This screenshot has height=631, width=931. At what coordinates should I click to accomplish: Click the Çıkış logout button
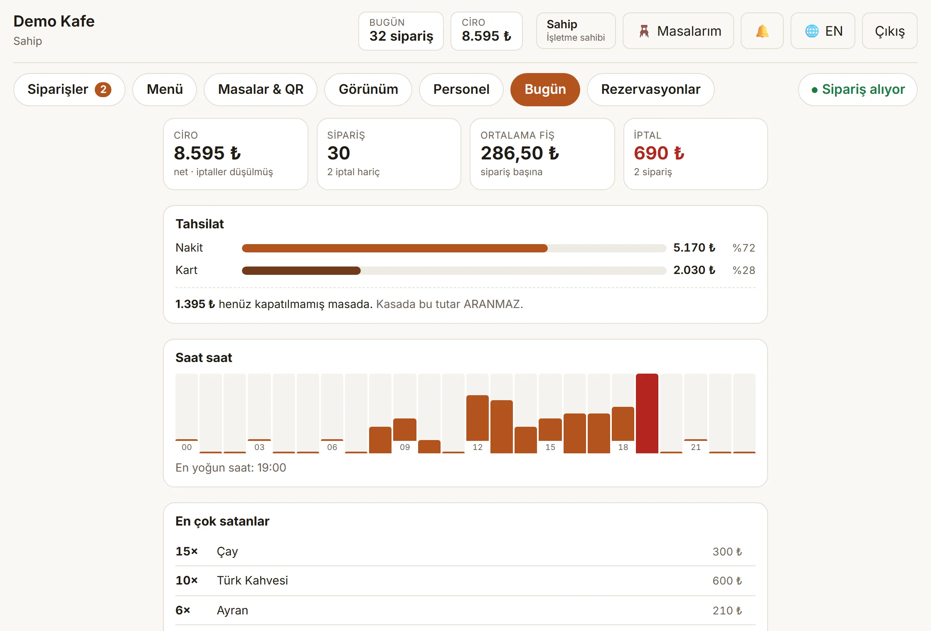[889, 31]
